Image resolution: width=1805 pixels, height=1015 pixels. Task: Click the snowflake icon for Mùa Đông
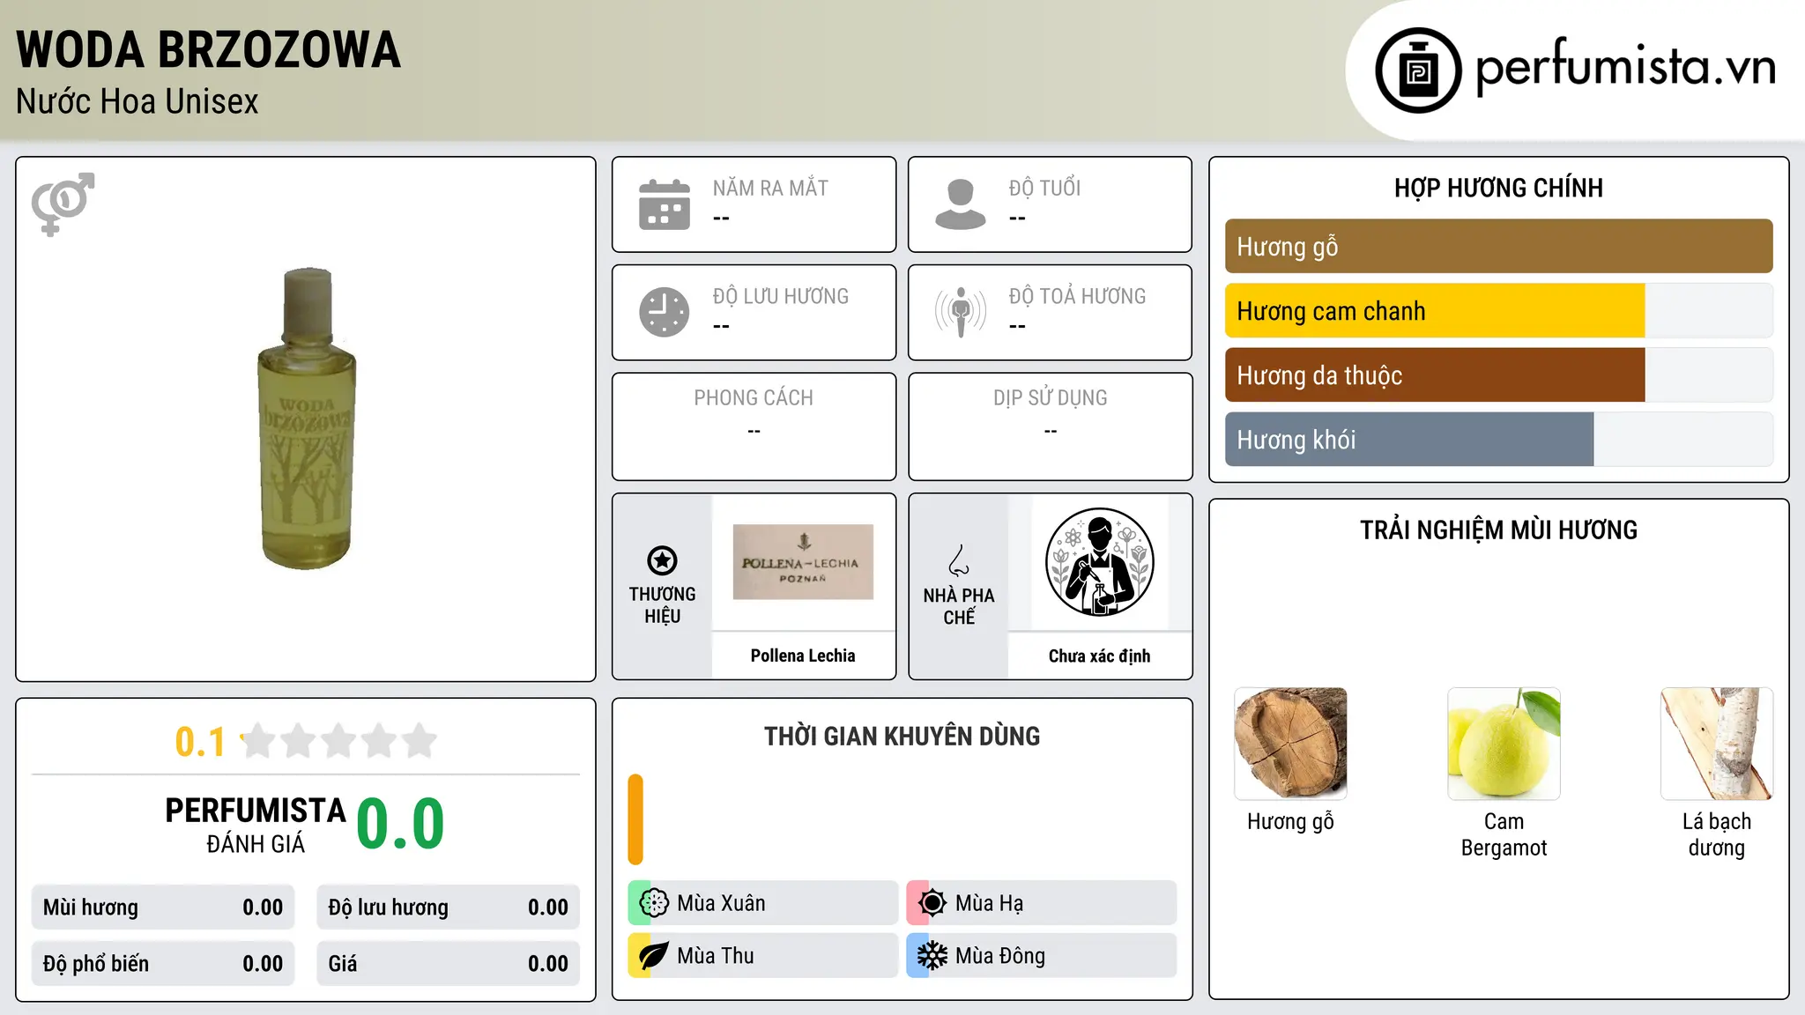[x=932, y=956]
